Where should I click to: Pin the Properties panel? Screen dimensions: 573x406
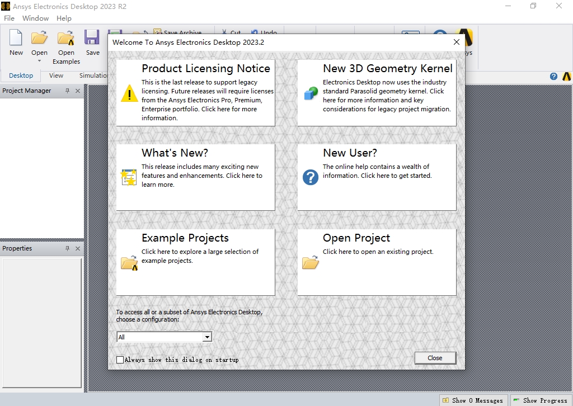[x=68, y=248]
